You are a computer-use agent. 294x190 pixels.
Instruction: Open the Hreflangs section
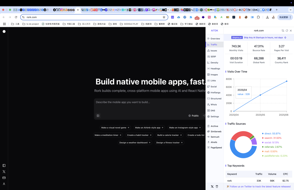pyautogui.click(x=214, y=93)
